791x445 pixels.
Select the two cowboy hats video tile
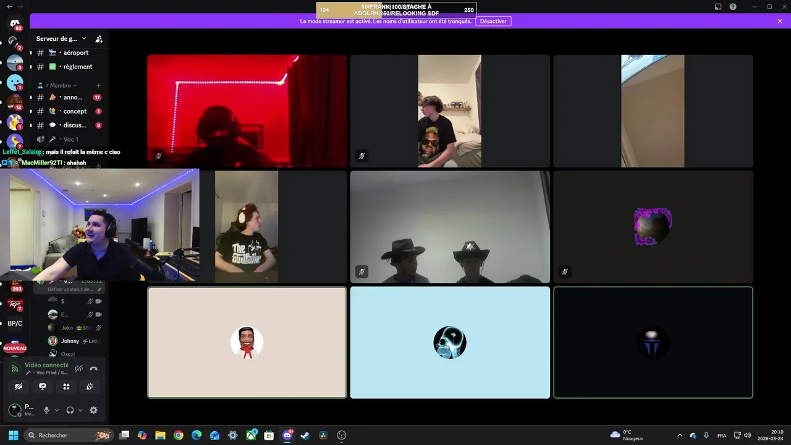coord(450,227)
